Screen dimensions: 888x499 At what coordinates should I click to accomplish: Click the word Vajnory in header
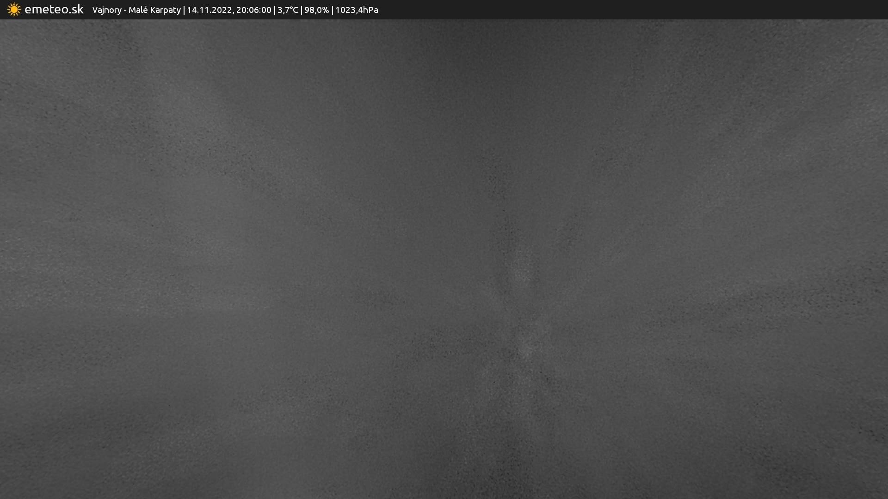106,10
